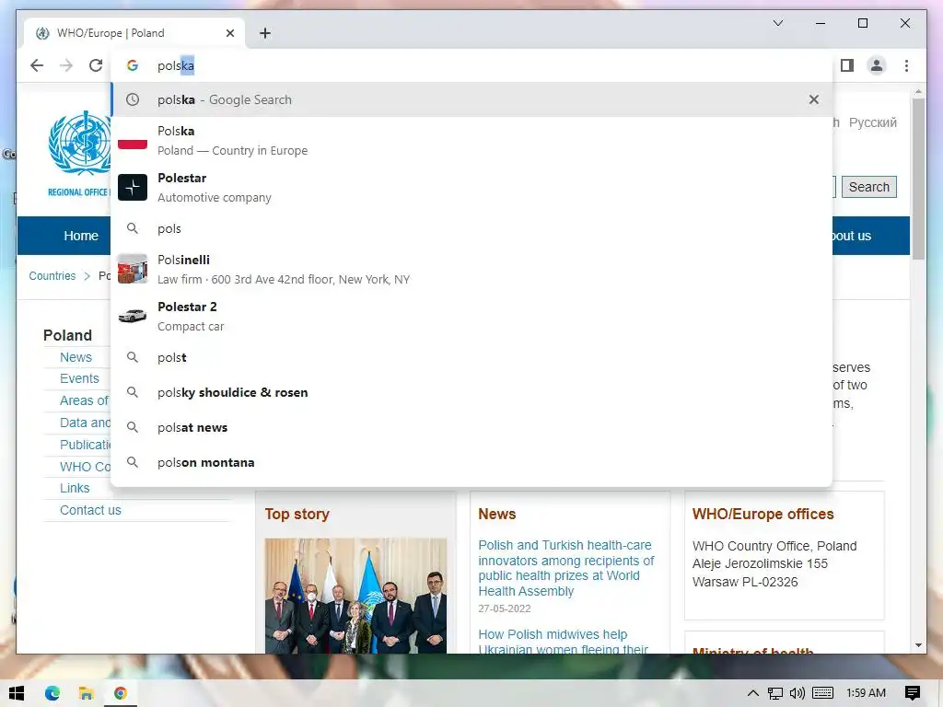Open the notification center icon
The height and width of the screenshot is (707, 943).
tap(913, 693)
